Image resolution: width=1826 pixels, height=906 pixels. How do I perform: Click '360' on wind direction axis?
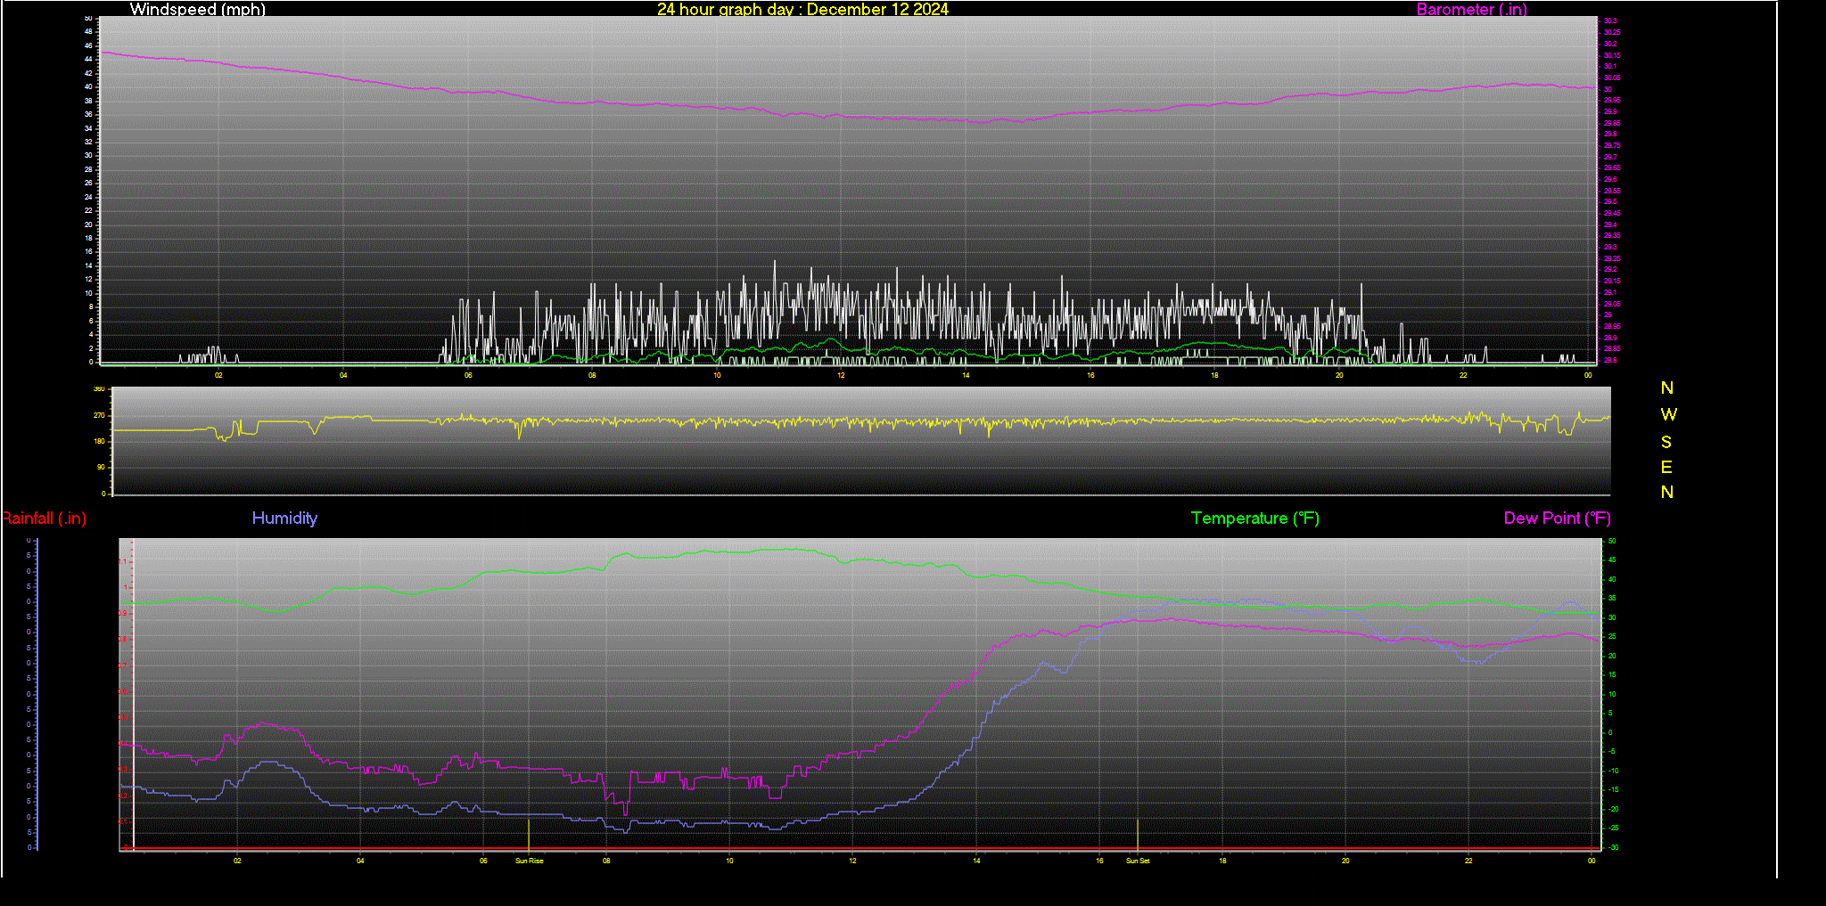tap(99, 389)
